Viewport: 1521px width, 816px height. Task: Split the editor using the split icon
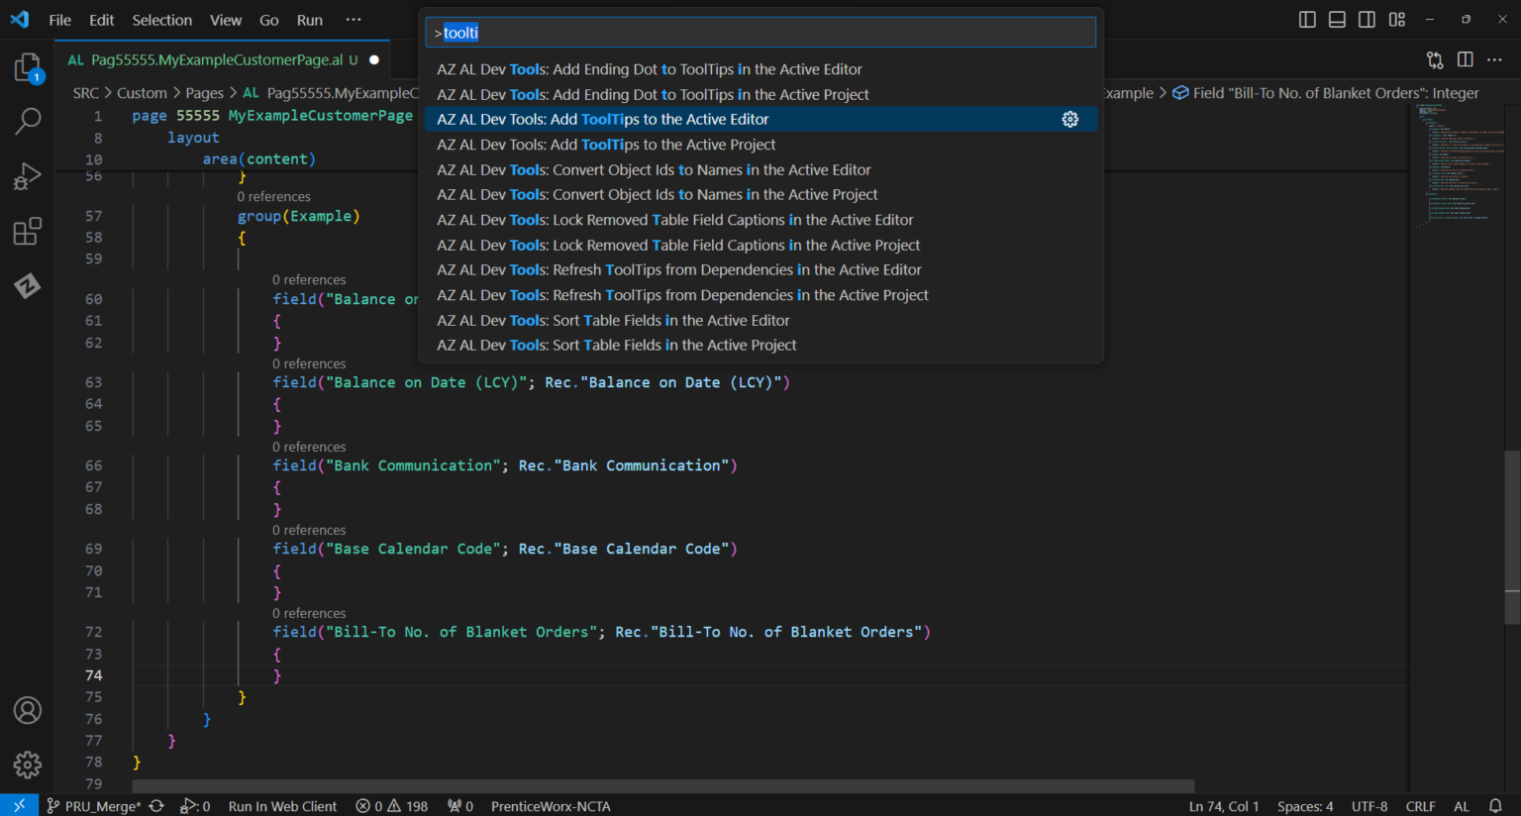pos(1465,59)
